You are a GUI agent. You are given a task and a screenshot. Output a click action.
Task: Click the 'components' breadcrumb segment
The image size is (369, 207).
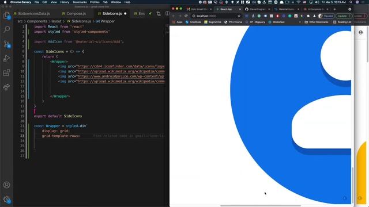(x=37, y=21)
